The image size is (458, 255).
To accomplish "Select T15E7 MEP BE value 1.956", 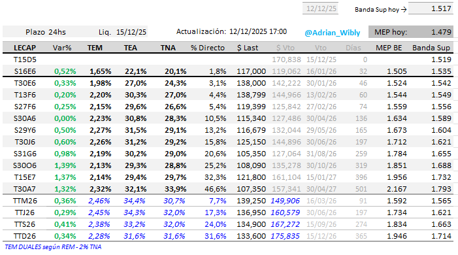I will (x=397, y=177).
